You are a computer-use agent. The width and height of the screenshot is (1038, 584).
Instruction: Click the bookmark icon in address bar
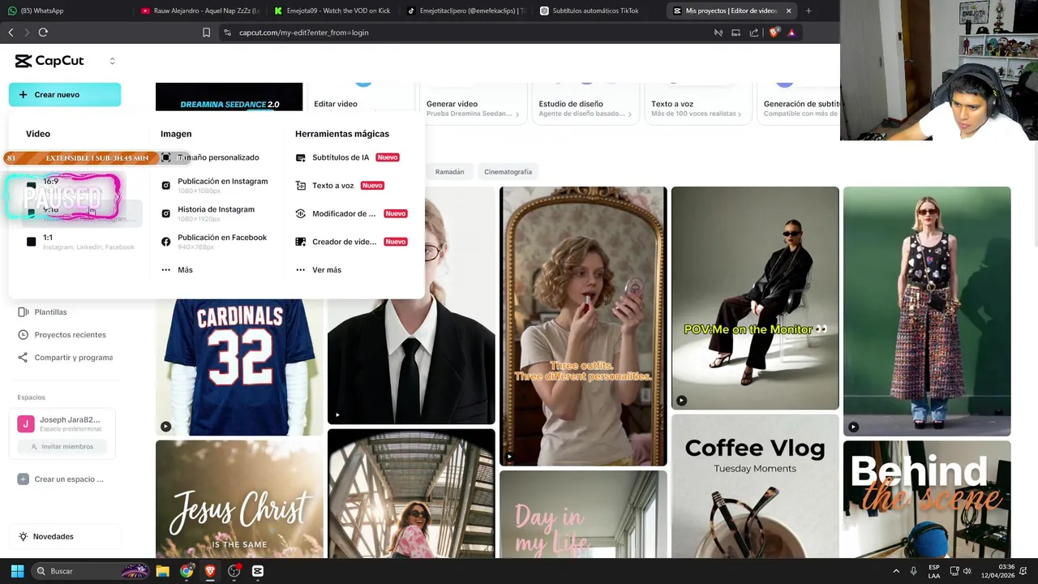pos(206,32)
